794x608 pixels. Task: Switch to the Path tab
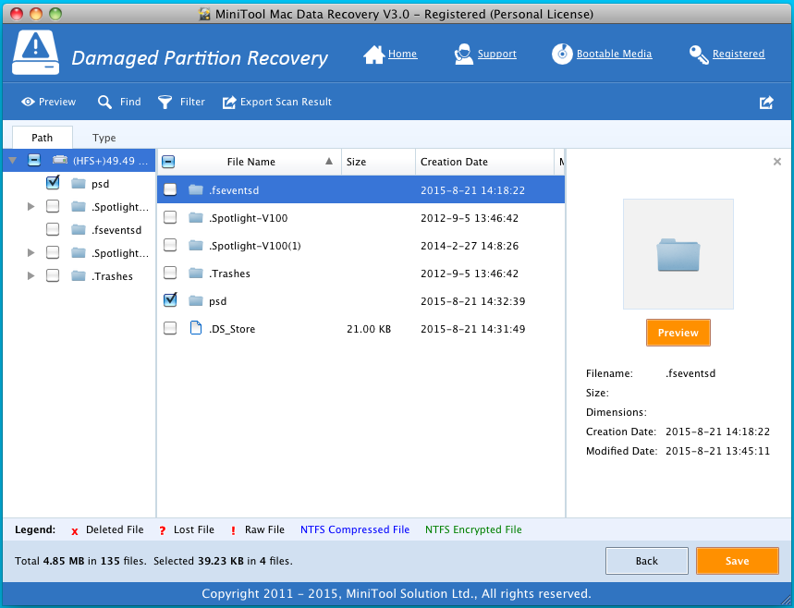pyautogui.click(x=42, y=138)
